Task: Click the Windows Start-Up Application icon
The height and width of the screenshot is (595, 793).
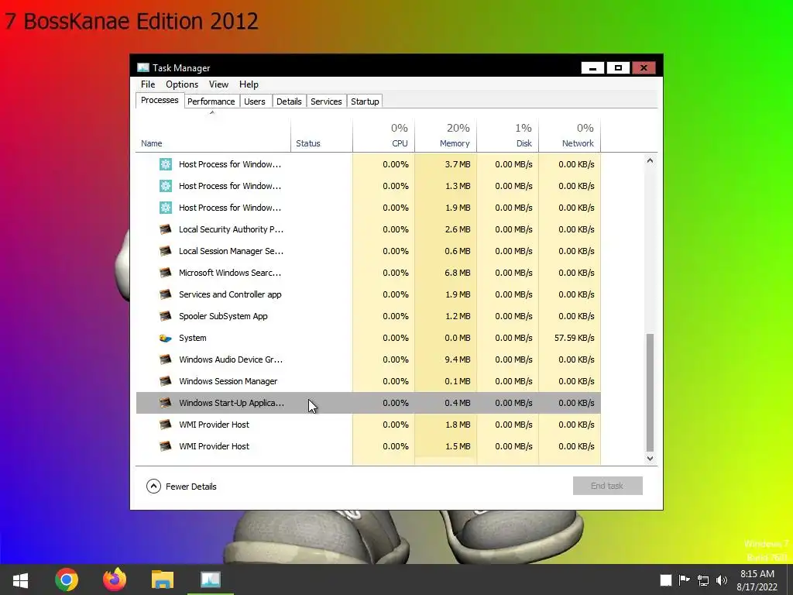Action: point(166,403)
